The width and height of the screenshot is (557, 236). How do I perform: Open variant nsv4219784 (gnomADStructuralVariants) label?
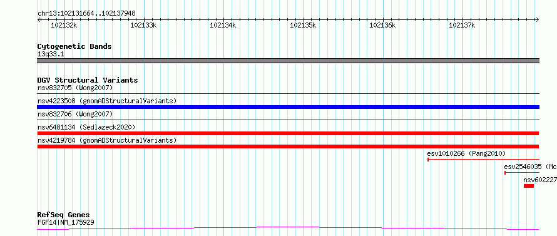pos(107,140)
